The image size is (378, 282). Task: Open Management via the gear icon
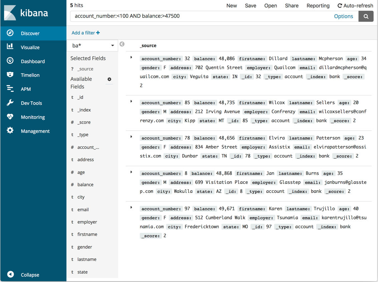pyautogui.click(x=10, y=131)
